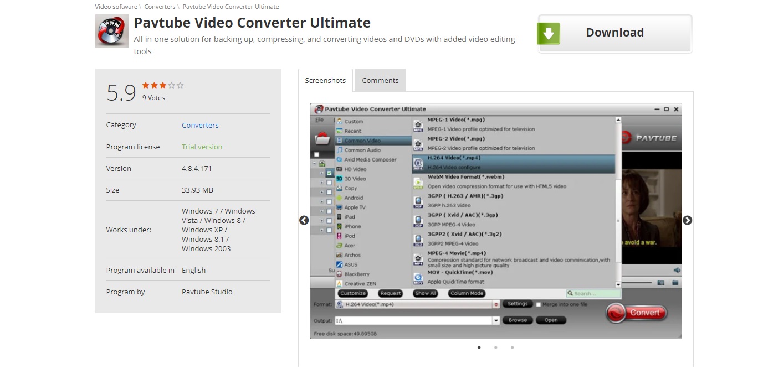Switch to Column Mode
The image size is (758, 374).
coord(467,293)
